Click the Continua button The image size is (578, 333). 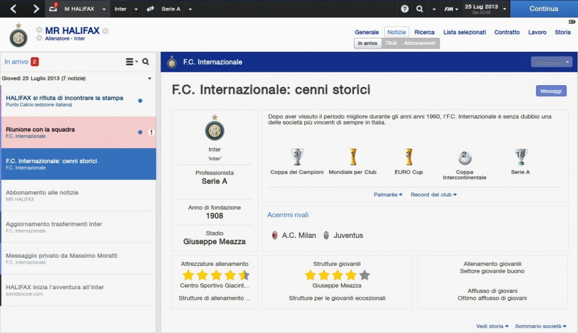pyautogui.click(x=544, y=9)
